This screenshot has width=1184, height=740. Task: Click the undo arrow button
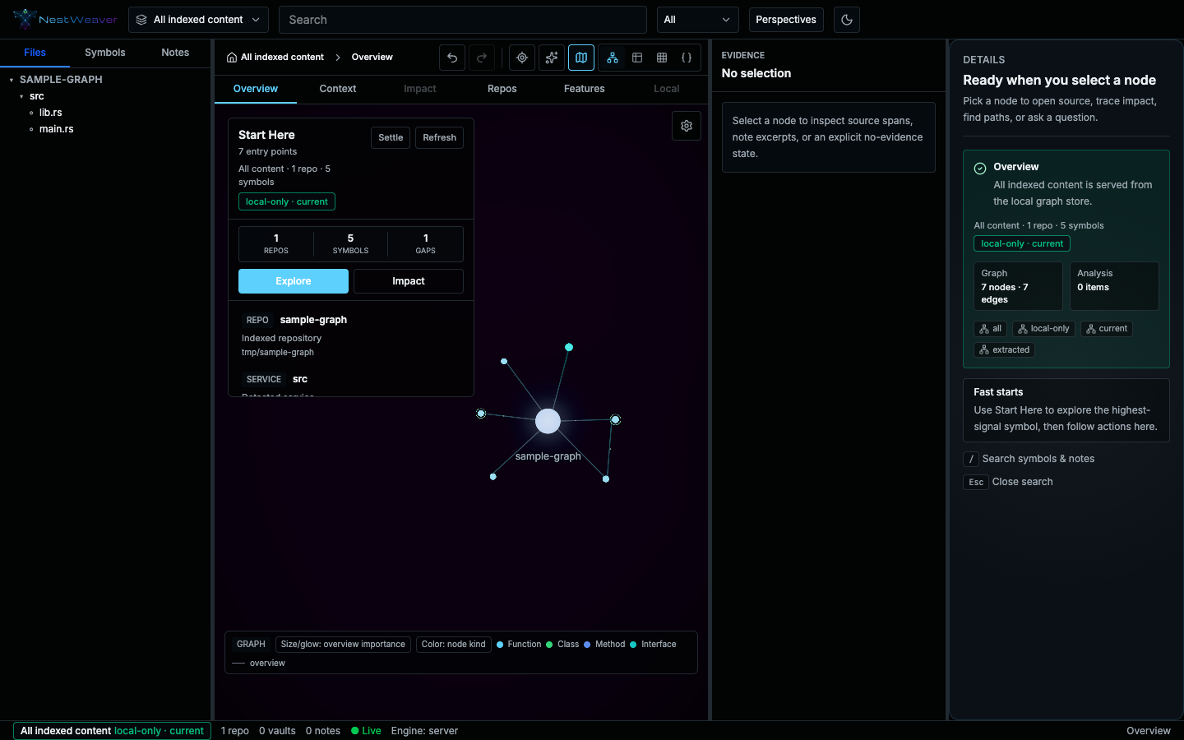pyautogui.click(x=452, y=58)
